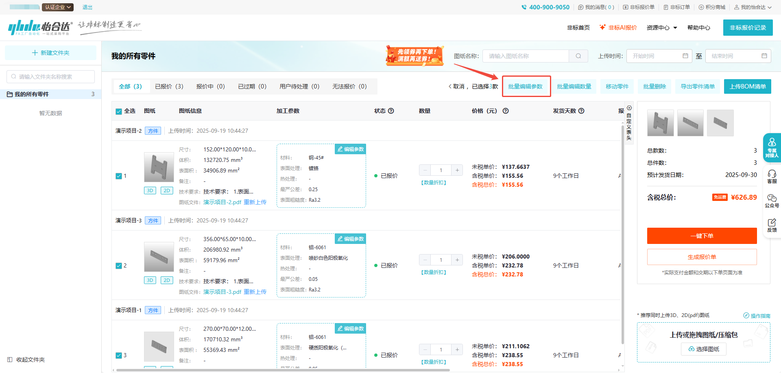Viewport: 781px width, 373px height.
Task: Switch to the 已报价 (3) tab
Action: [169, 86]
